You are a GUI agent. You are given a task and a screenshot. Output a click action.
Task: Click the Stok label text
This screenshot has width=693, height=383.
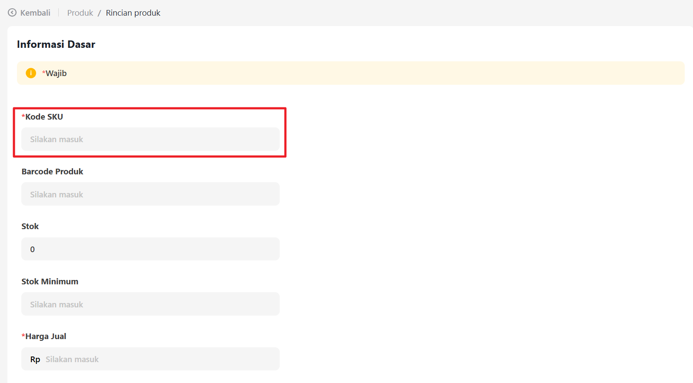pos(30,226)
